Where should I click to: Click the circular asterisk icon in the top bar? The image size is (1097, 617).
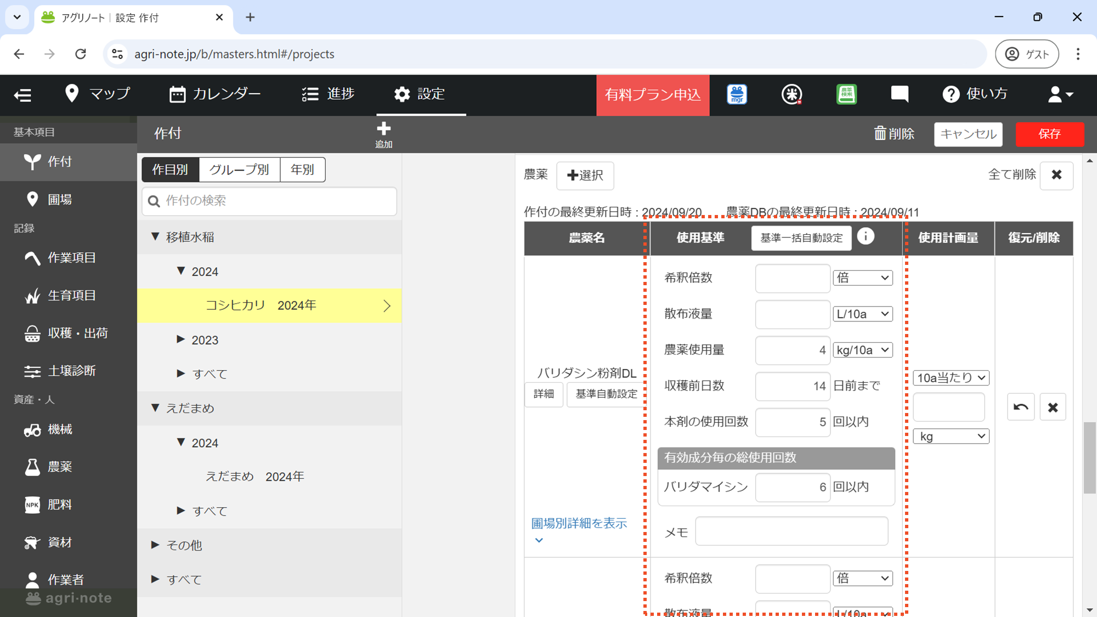(x=791, y=94)
